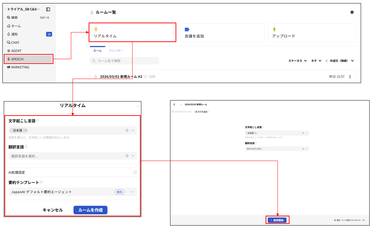Collapse the sidebar panel icon

(x=48, y=9)
